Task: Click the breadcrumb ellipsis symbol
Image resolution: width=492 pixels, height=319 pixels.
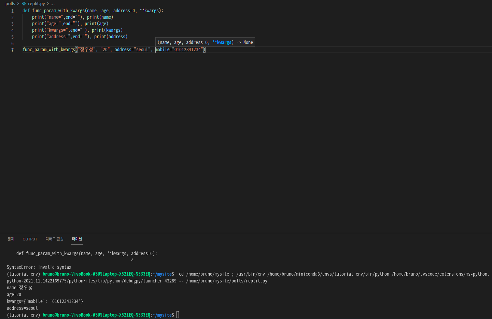Action: (53, 3)
